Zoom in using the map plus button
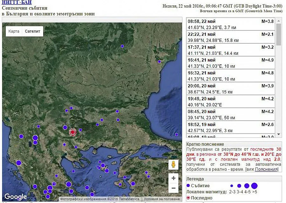Image resolution: width=286 pixels, height=203 pixels. 174,178
